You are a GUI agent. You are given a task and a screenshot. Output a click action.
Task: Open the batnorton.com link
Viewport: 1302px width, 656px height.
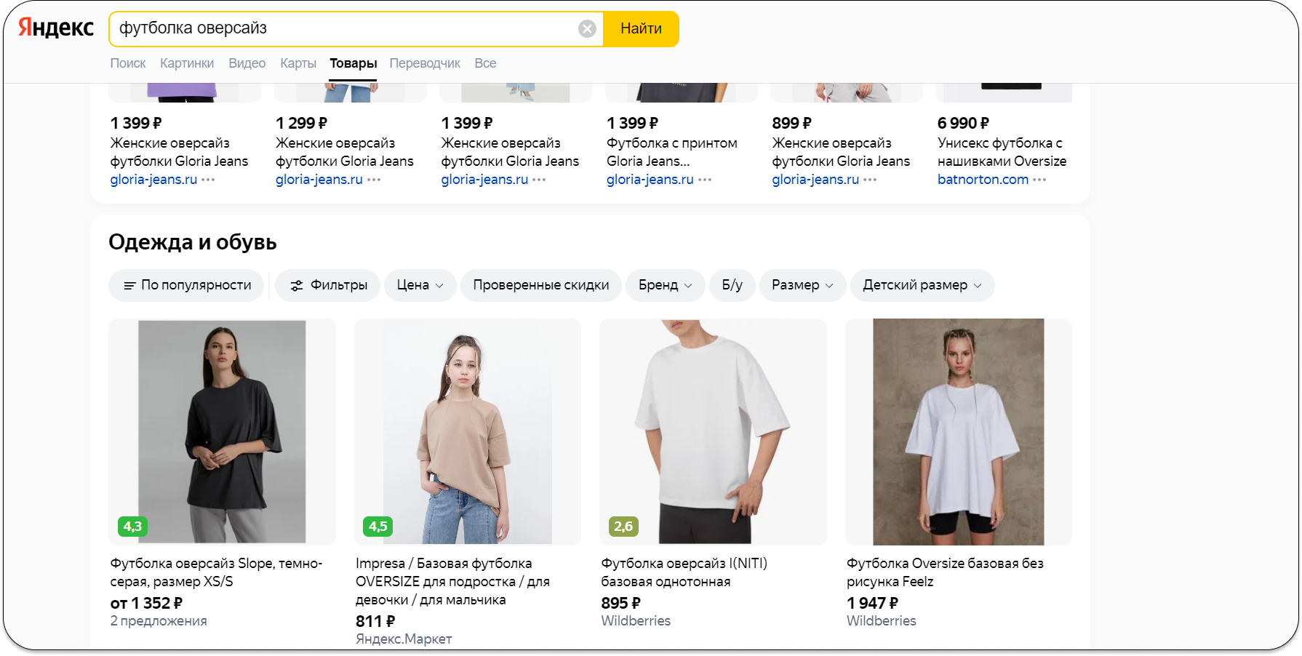pos(983,180)
